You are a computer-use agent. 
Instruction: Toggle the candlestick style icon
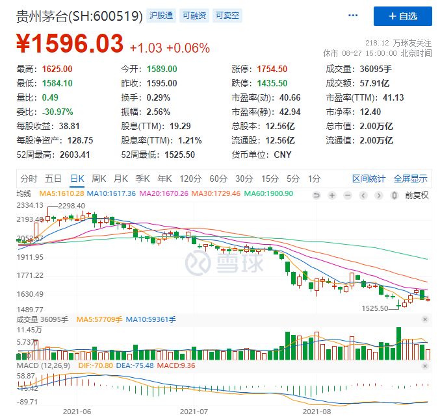coord(395,195)
